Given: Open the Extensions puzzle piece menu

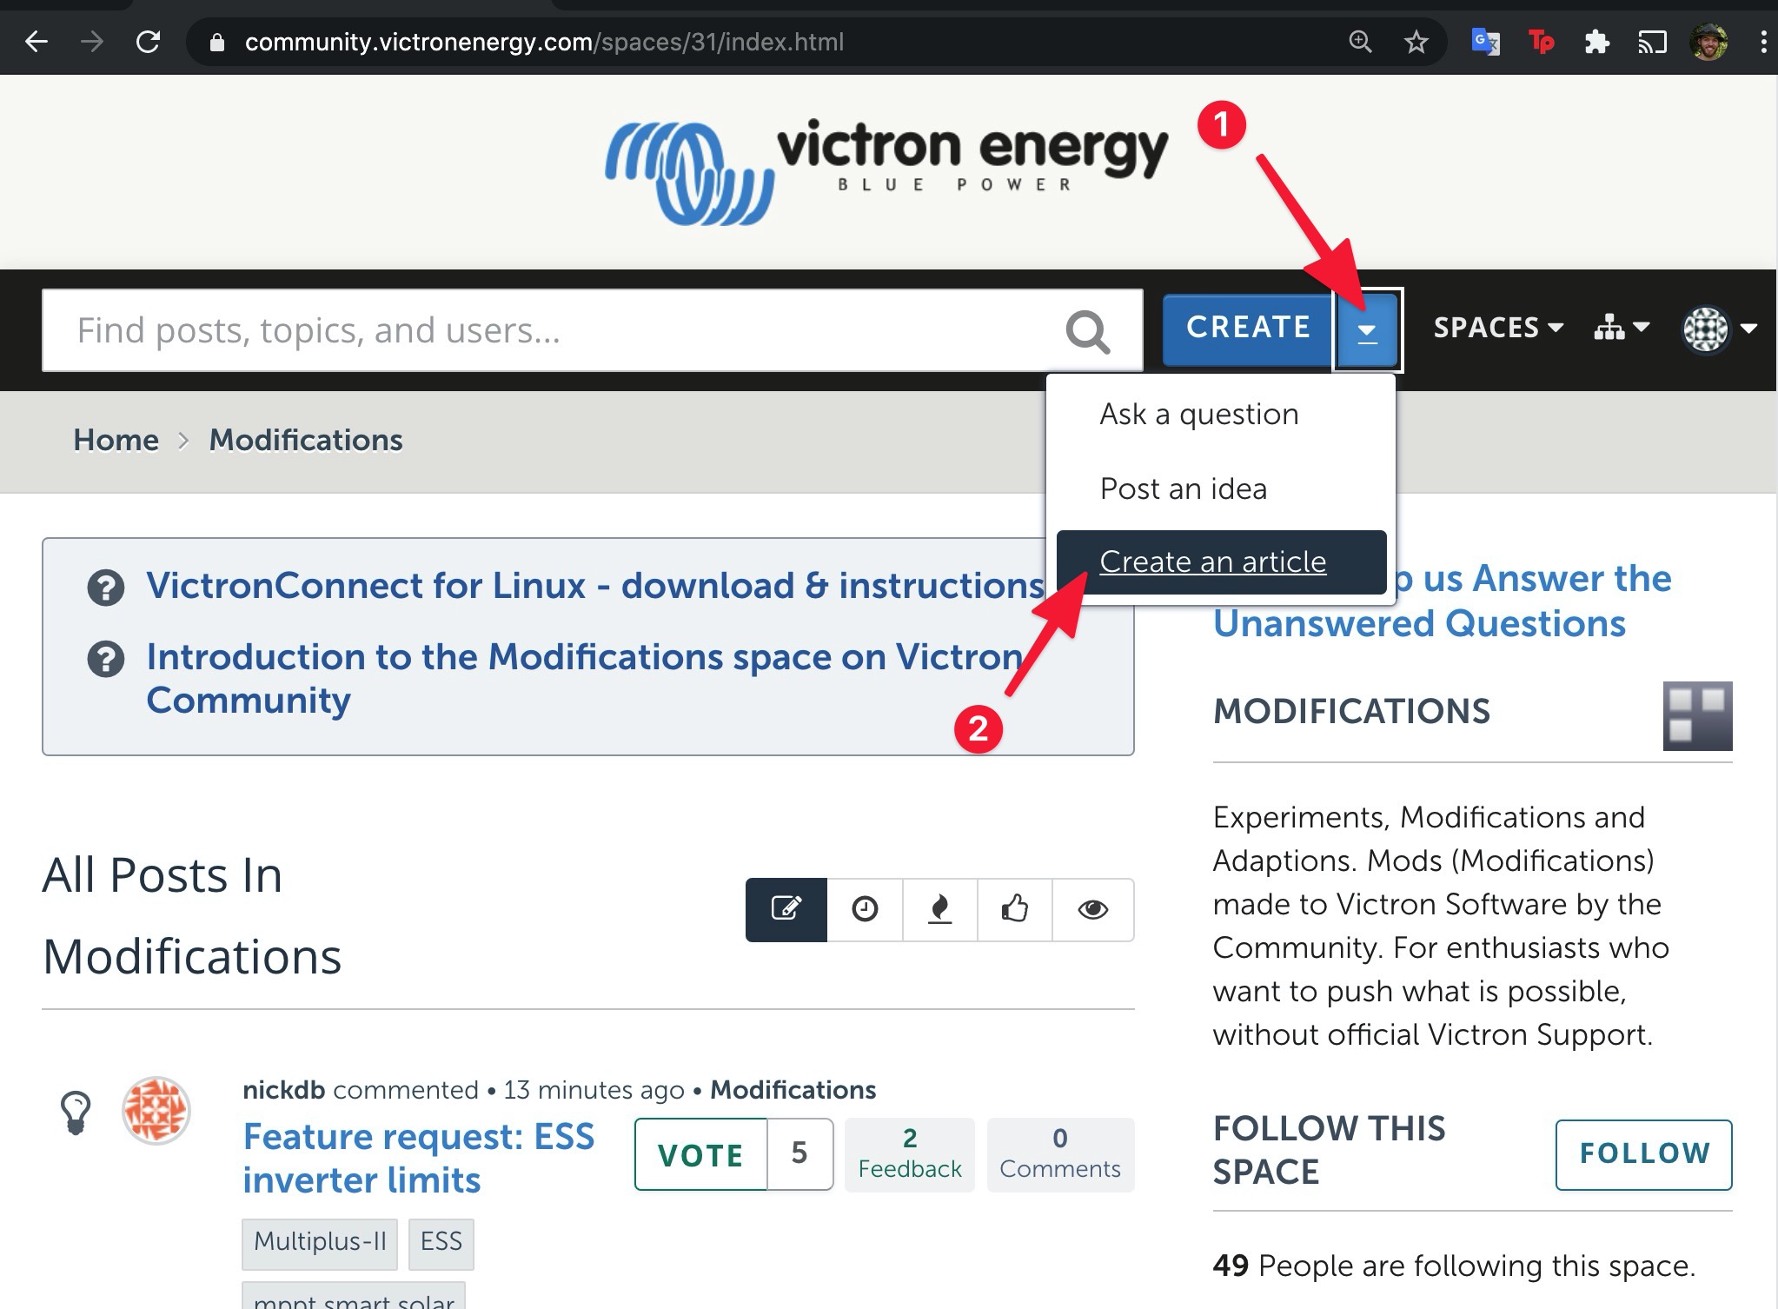Looking at the screenshot, I should click(1596, 42).
